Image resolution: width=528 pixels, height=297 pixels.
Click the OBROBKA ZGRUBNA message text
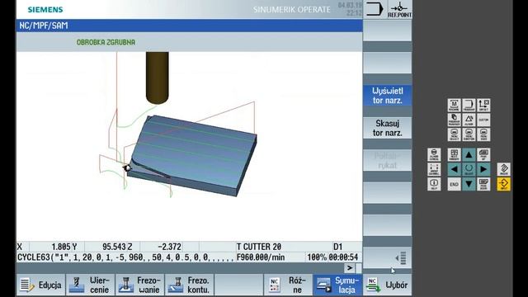[106, 42]
